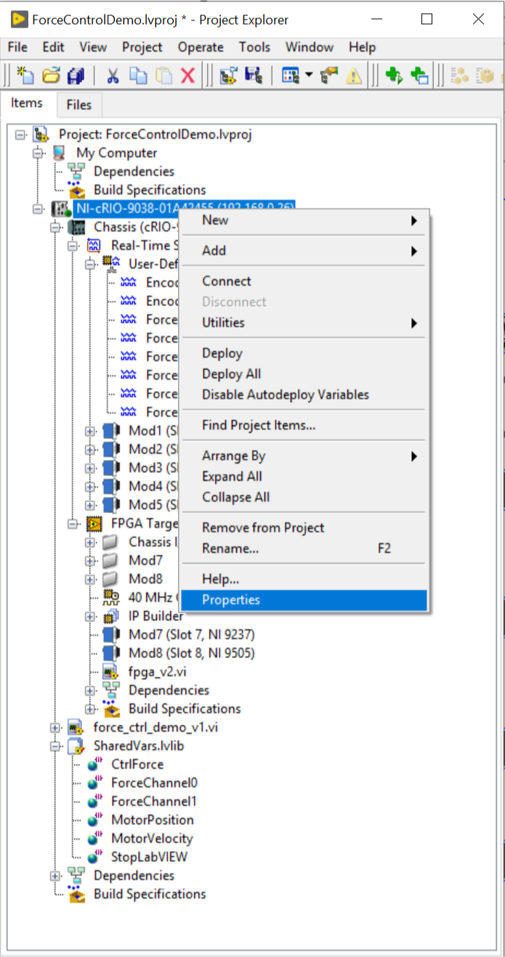Select the MotorPosition shared variable

coord(153,820)
